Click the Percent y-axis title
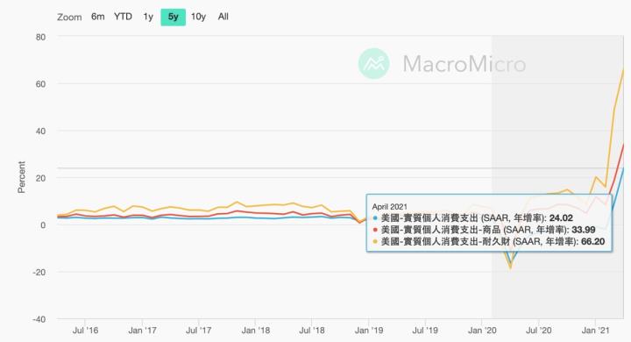 (x=21, y=177)
